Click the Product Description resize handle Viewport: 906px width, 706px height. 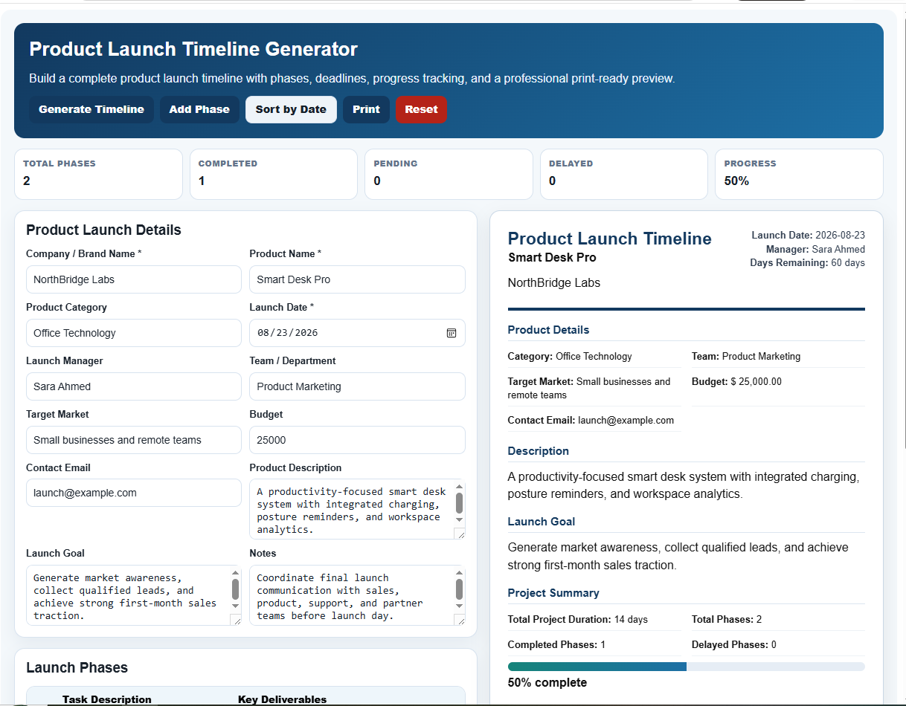[x=460, y=534]
